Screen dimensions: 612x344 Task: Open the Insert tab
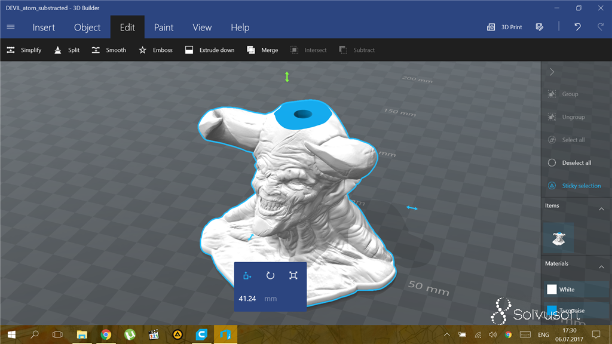coord(44,27)
